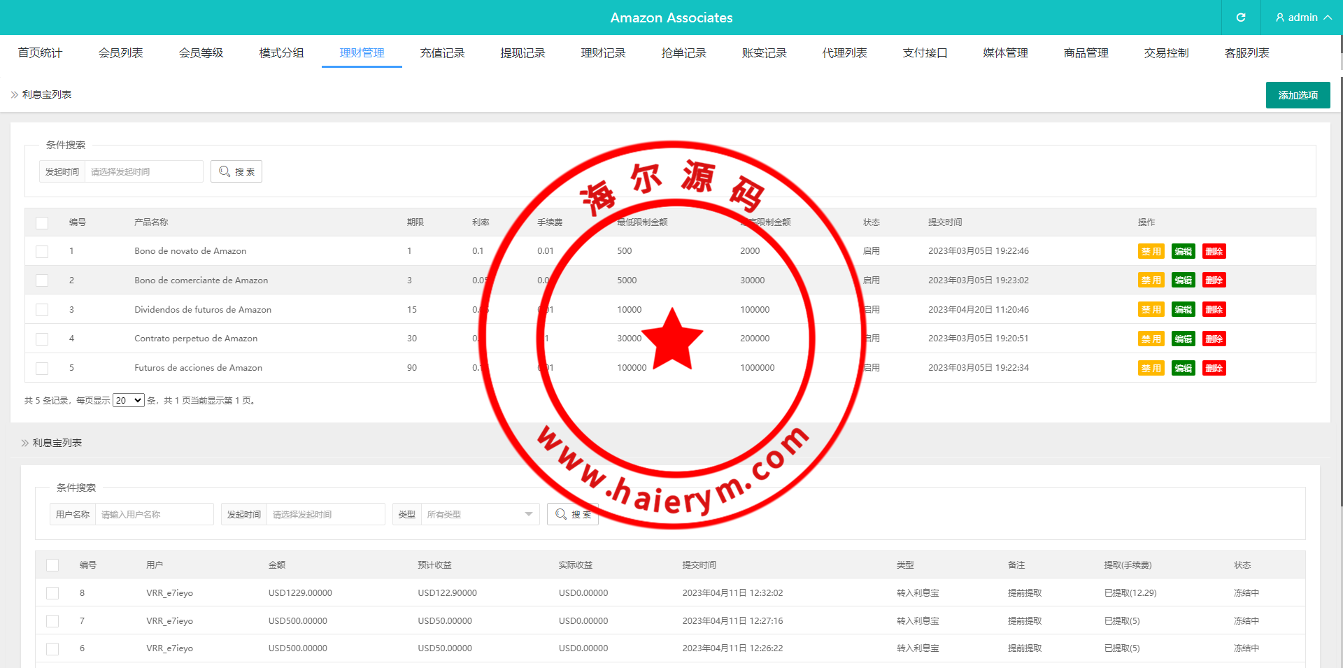The width and height of the screenshot is (1343, 668).
Task: Delete Futuros de acciones de Amazon
Action: pyautogui.click(x=1214, y=368)
